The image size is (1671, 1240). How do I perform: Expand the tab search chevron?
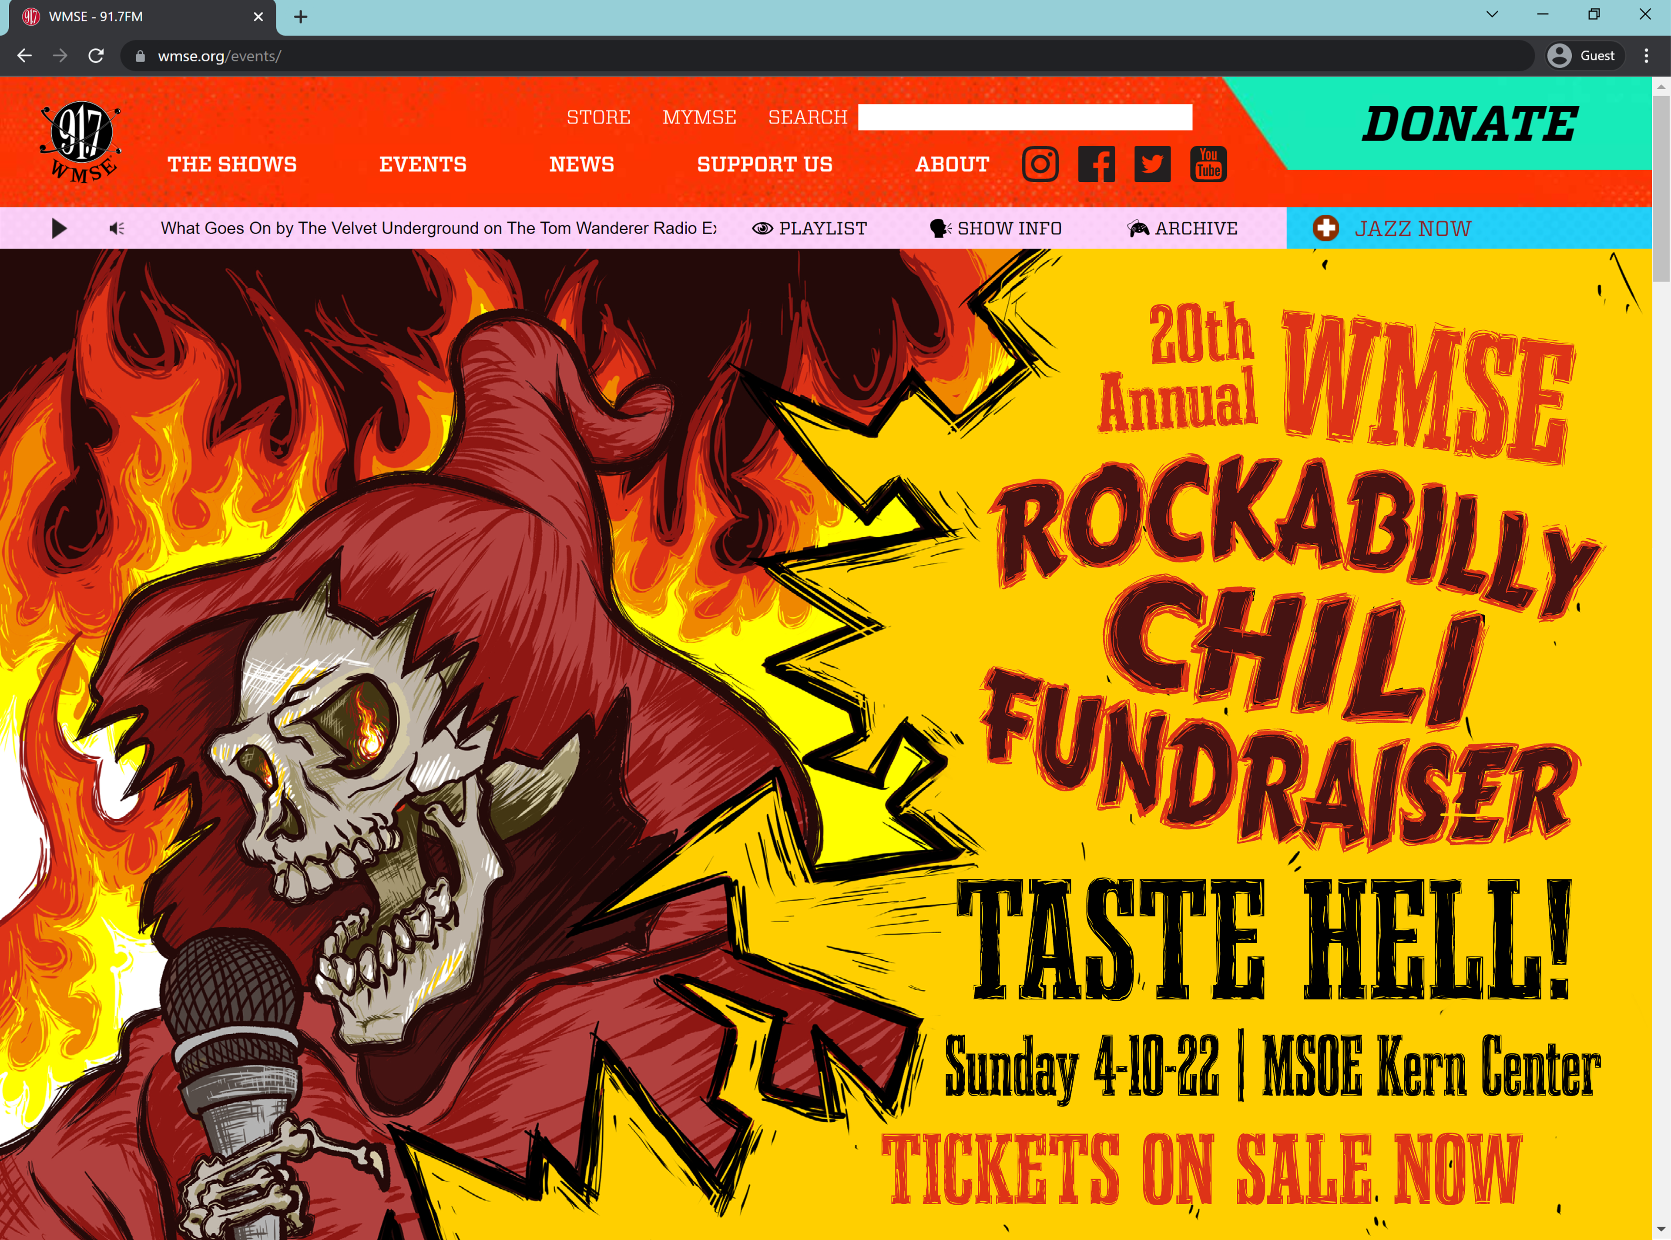tap(1492, 15)
